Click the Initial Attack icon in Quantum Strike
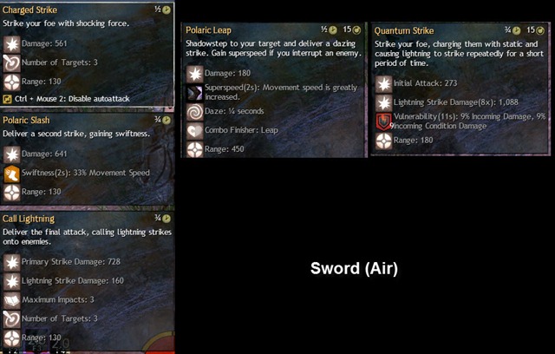 coord(383,84)
